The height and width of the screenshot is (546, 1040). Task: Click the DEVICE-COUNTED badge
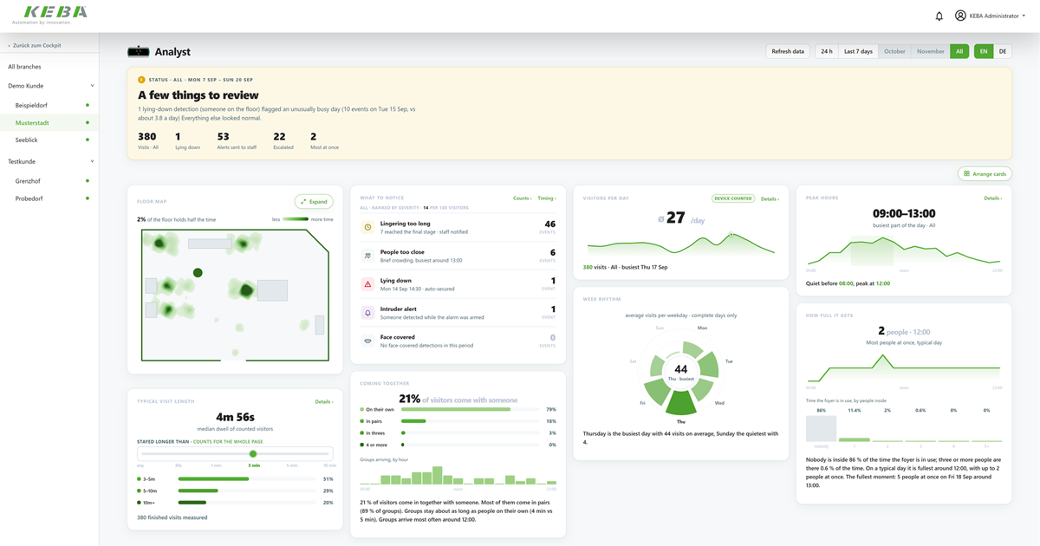(x=732, y=198)
